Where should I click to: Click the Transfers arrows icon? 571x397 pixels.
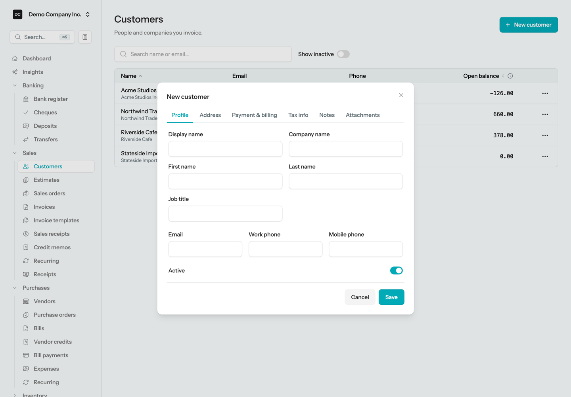tap(26, 139)
